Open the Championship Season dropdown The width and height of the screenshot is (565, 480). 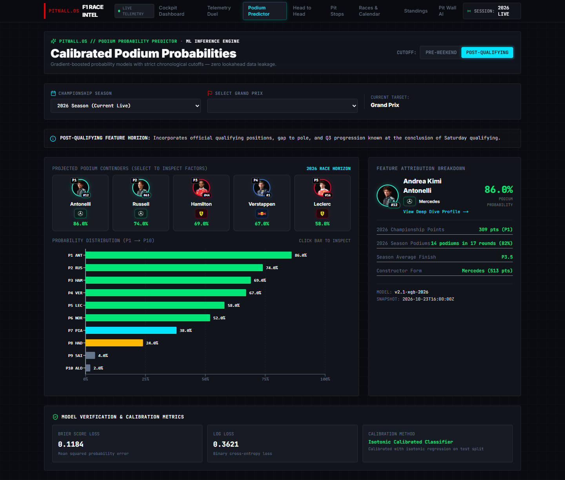(x=126, y=106)
